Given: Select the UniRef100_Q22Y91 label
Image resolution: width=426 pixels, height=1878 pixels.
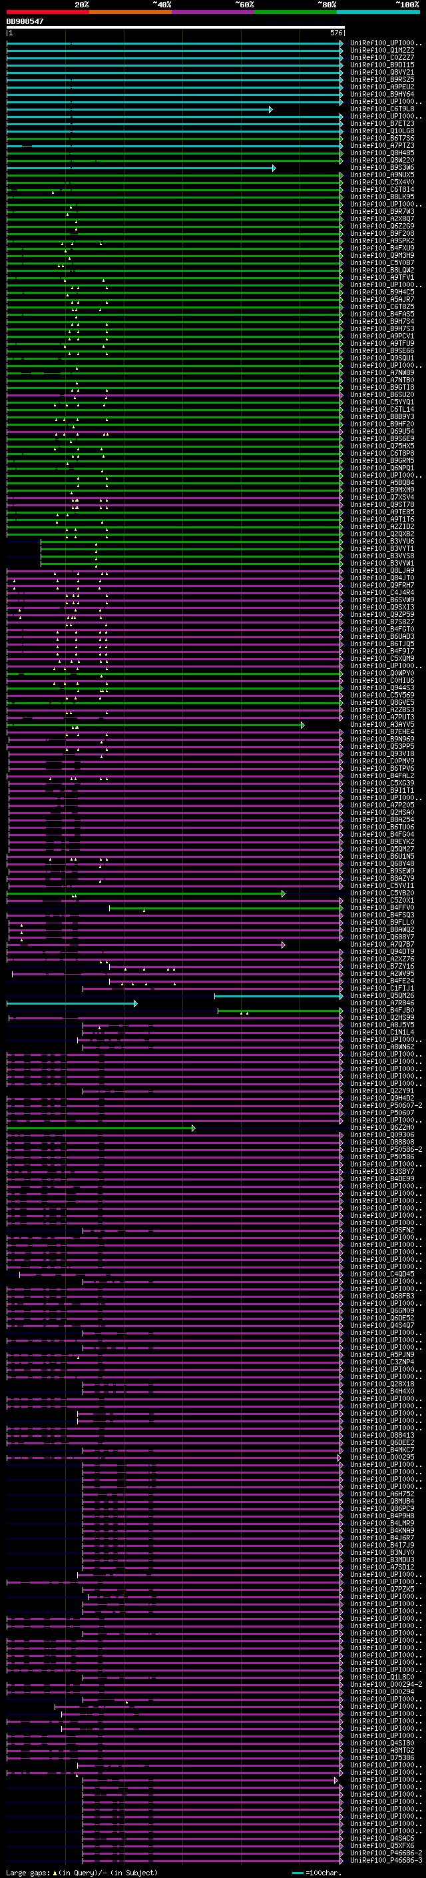Looking at the screenshot, I should pos(382,1091).
